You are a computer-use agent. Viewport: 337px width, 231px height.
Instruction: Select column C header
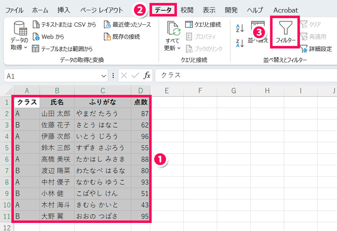click(x=103, y=91)
